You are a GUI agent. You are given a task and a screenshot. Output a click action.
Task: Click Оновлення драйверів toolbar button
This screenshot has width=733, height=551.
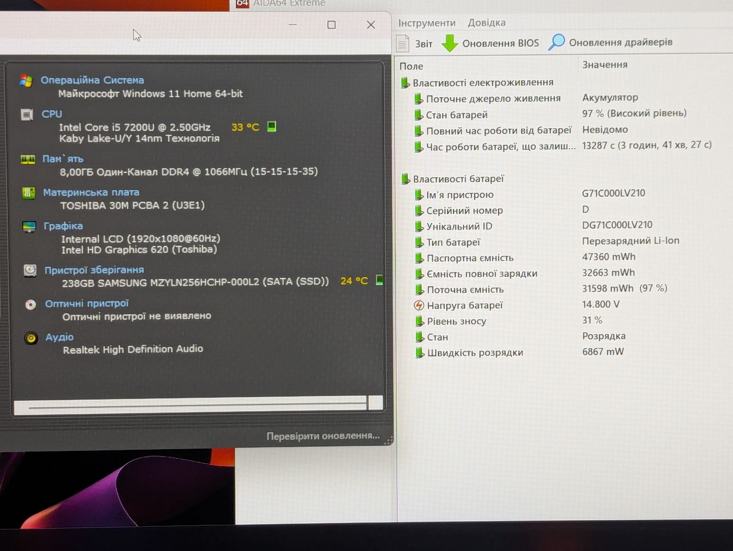[610, 42]
